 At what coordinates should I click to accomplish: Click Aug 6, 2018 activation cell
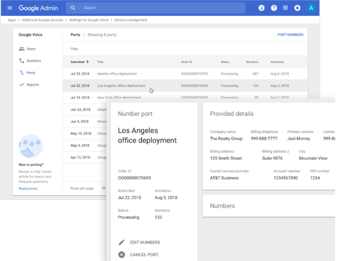coord(279,74)
